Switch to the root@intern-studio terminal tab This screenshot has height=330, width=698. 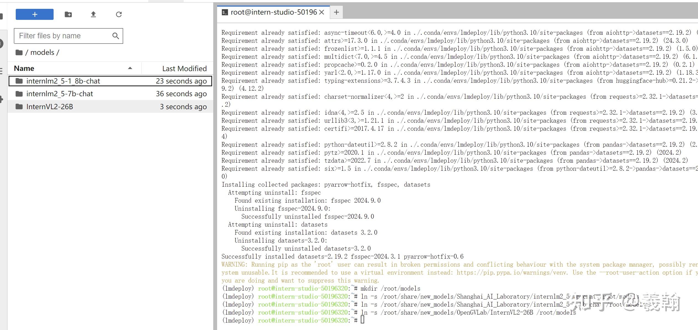click(273, 12)
